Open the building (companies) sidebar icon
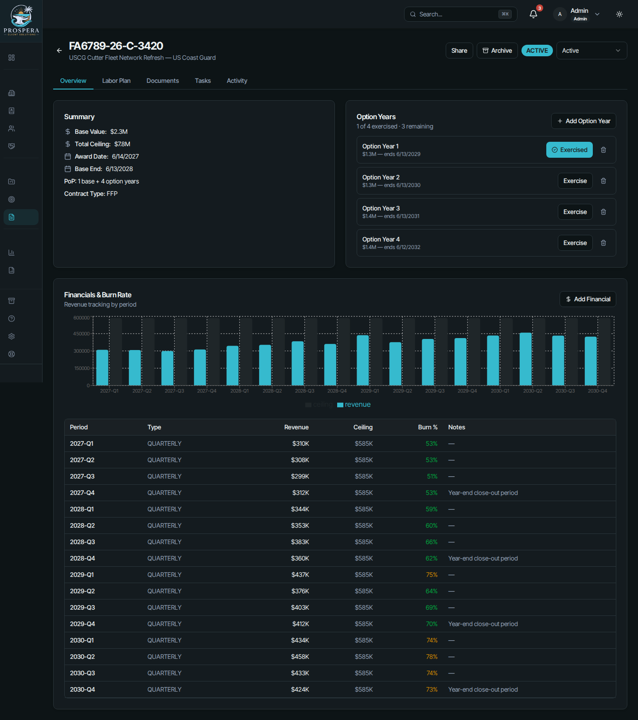The width and height of the screenshot is (638, 720). 12,93
